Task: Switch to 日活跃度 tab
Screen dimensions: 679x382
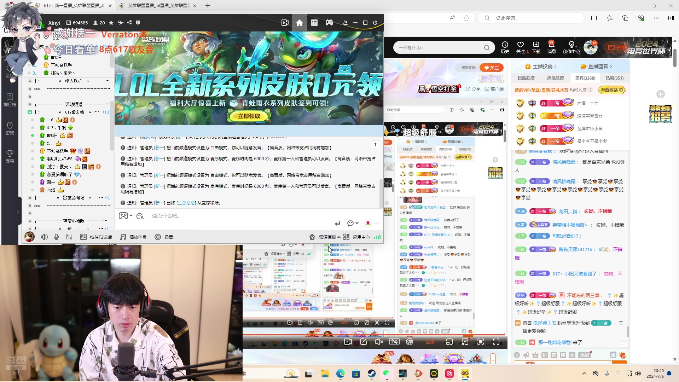Action: [526, 78]
